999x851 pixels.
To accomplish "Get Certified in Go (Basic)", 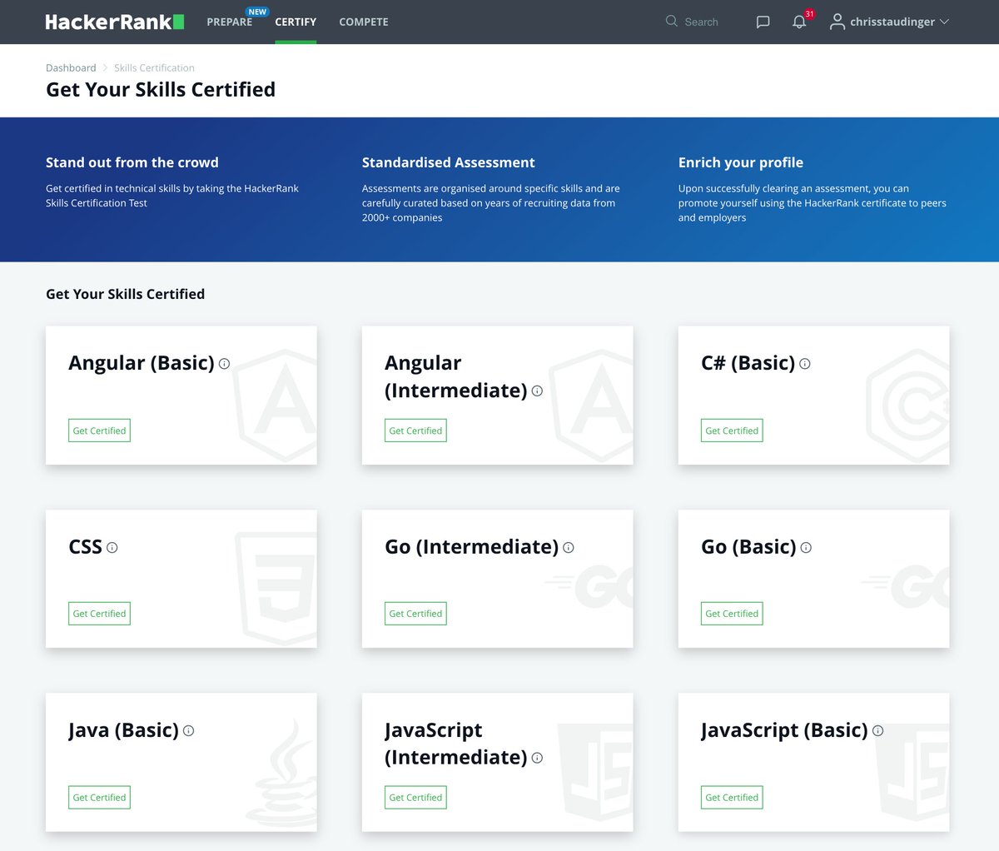I will coord(732,614).
